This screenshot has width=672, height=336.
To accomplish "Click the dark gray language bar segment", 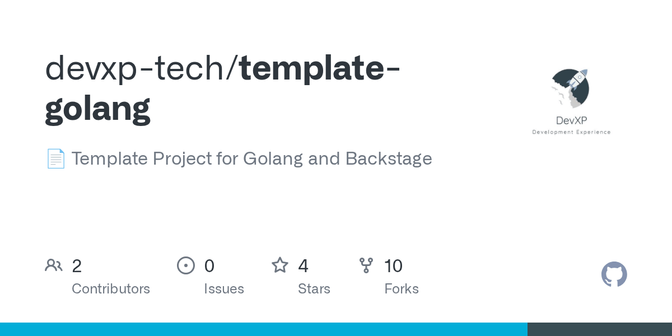I will tap(600, 329).
